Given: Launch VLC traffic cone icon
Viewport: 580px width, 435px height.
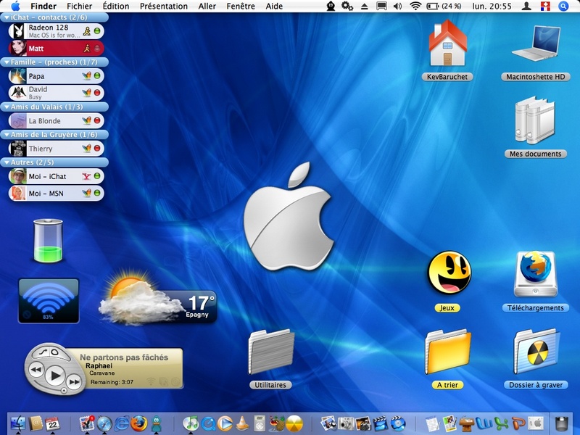Looking at the screenshot, I should coord(242,423).
